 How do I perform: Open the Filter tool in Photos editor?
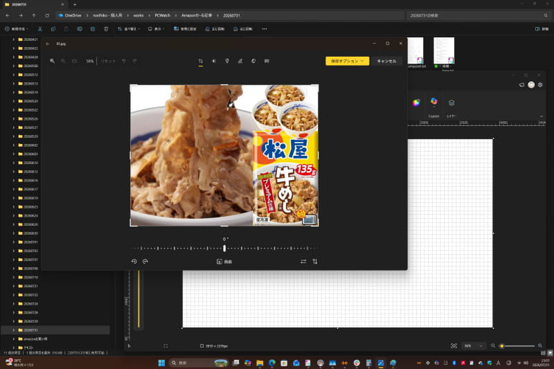click(x=227, y=61)
